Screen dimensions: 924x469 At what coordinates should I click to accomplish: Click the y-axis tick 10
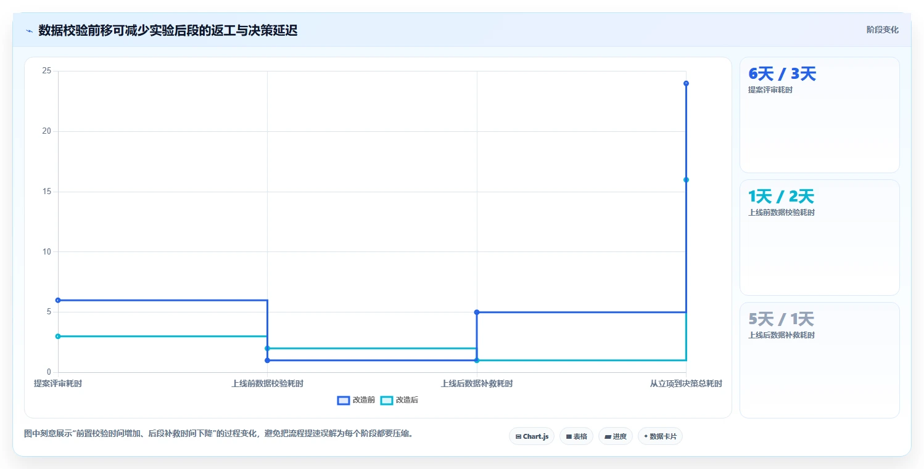click(x=46, y=251)
